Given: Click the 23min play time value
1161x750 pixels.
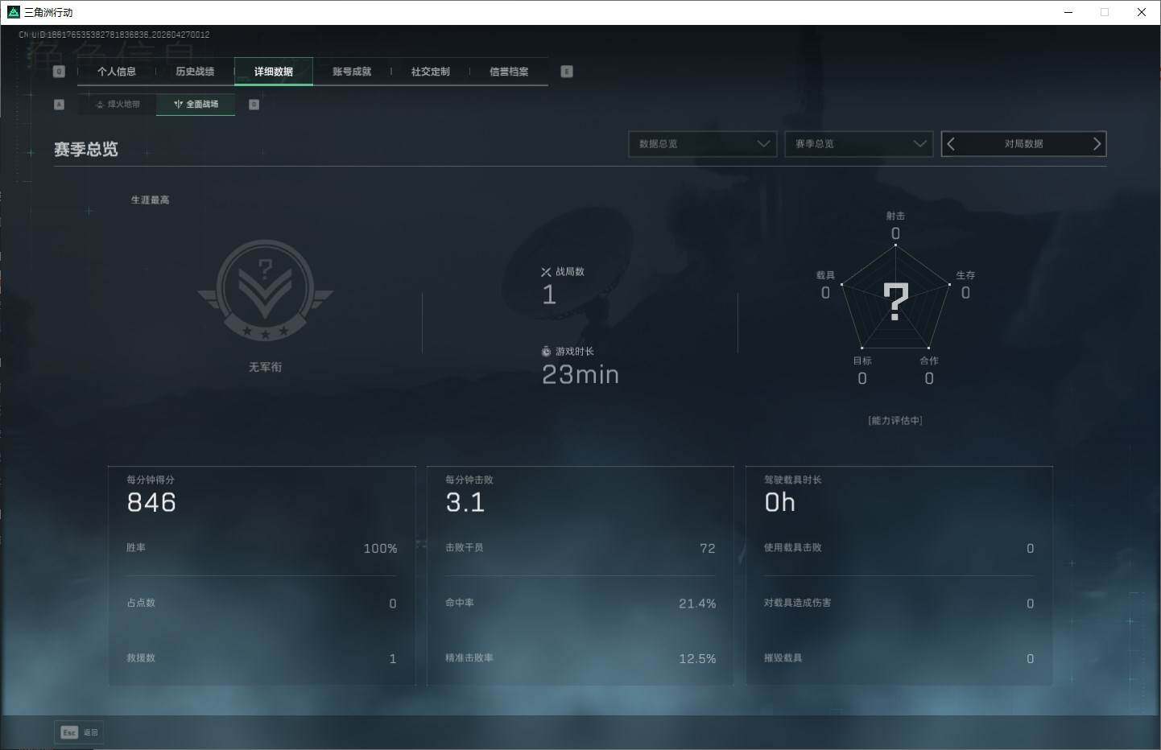Looking at the screenshot, I should [580, 375].
